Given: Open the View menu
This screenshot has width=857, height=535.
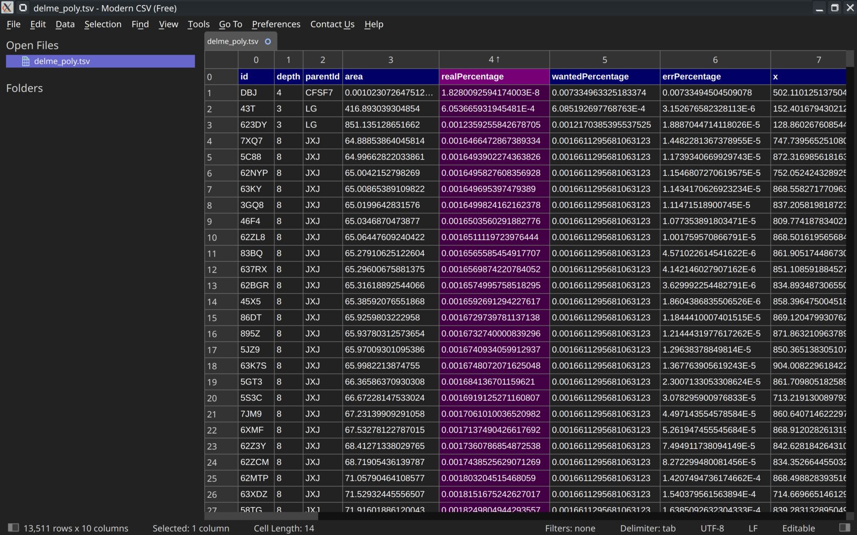Looking at the screenshot, I should coord(169,24).
